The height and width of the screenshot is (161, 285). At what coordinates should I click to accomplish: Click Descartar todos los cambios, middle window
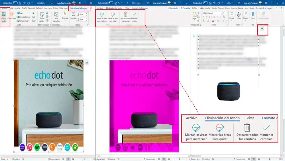point(126,17)
